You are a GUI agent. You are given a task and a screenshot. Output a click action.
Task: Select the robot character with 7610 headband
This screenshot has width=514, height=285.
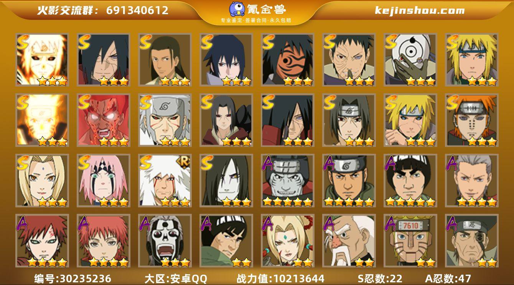click(x=410, y=241)
